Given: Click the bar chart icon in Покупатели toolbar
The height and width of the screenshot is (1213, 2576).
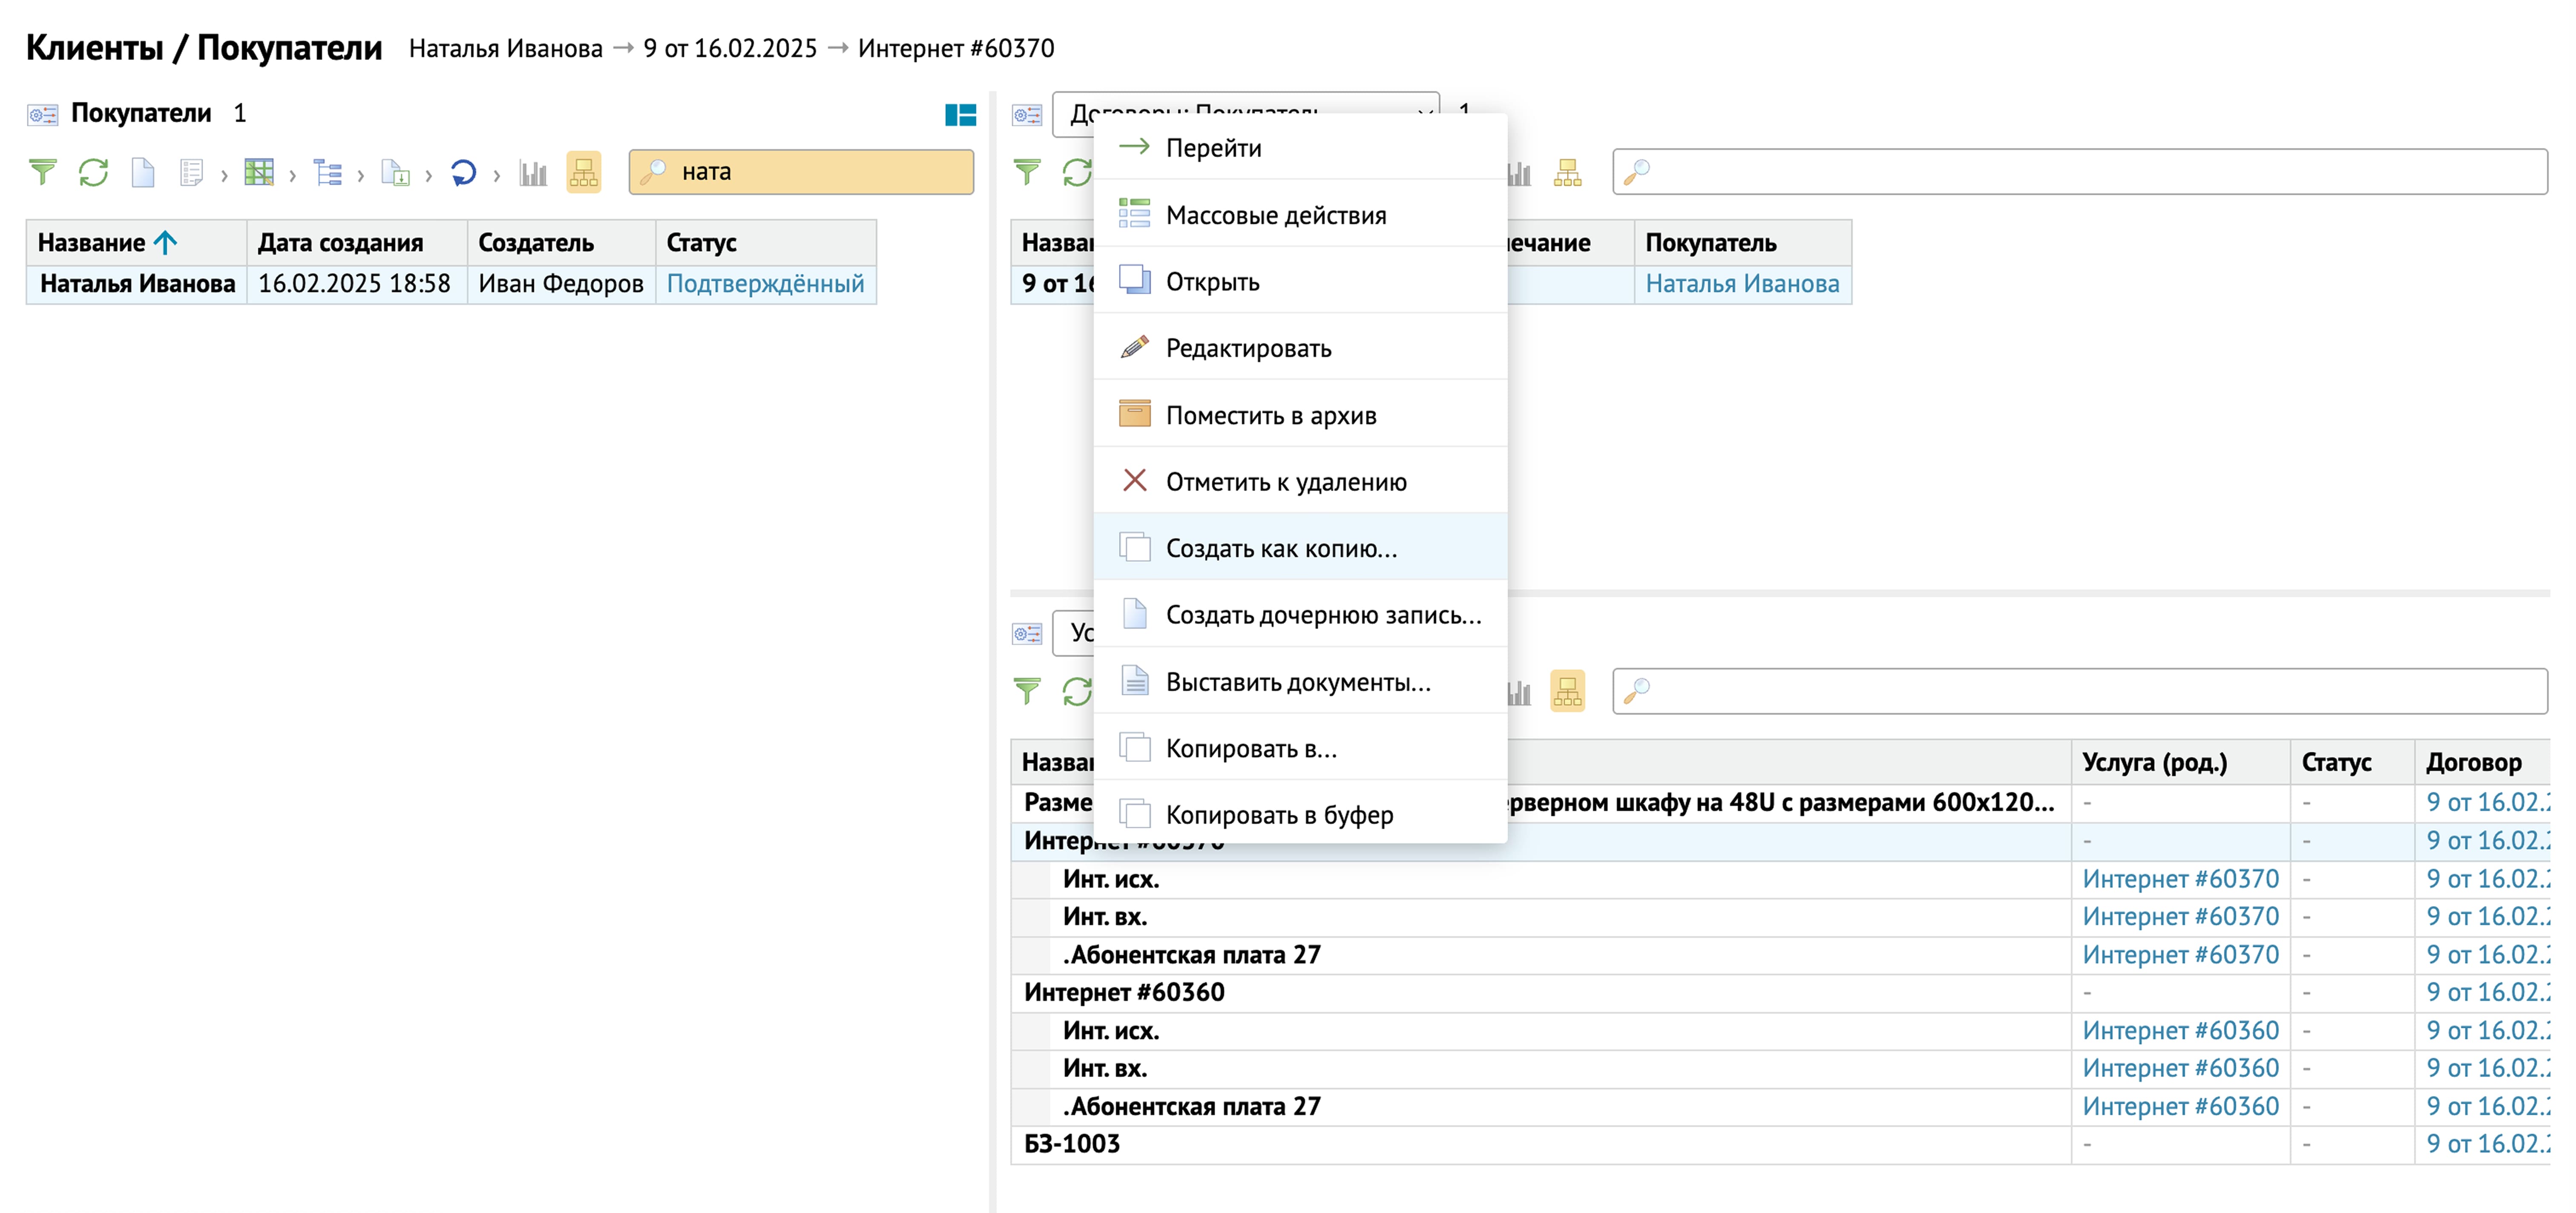Looking at the screenshot, I should [533, 173].
